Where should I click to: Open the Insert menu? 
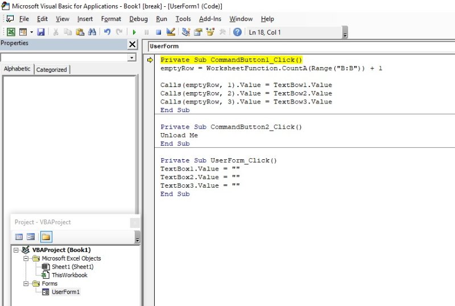tap(85, 19)
